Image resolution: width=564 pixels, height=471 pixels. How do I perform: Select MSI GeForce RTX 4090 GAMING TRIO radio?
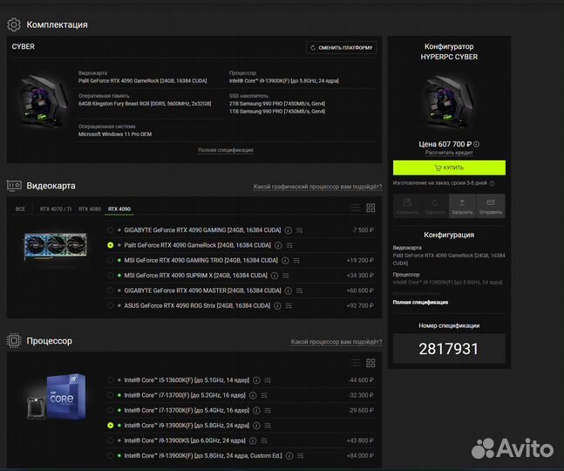click(110, 260)
